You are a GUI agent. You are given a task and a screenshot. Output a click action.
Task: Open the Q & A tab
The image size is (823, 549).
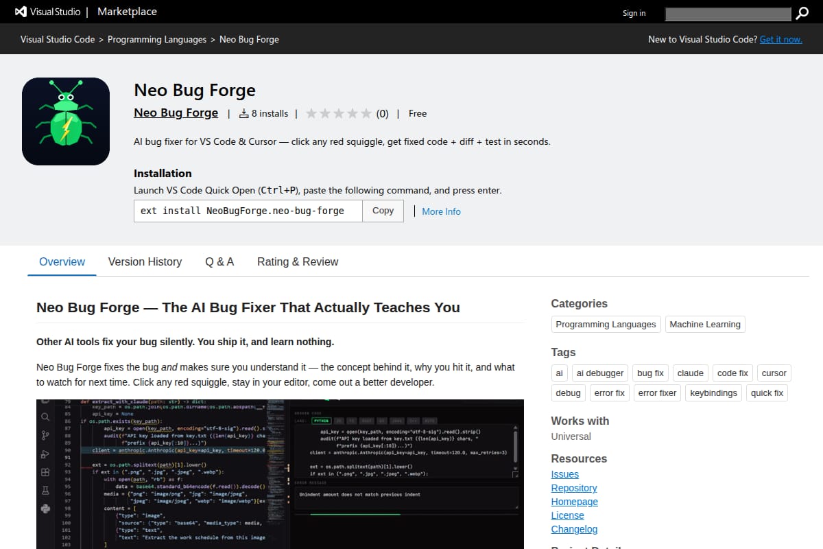coord(219,261)
